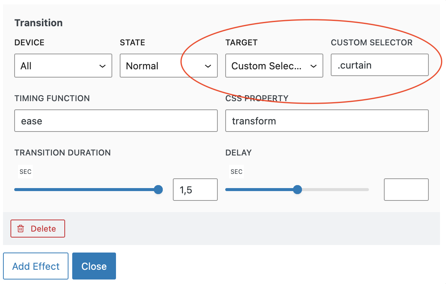The image size is (446, 284).
Task: Focus the Custom Selector field containing .curtain
Action: pyautogui.click(x=379, y=65)
